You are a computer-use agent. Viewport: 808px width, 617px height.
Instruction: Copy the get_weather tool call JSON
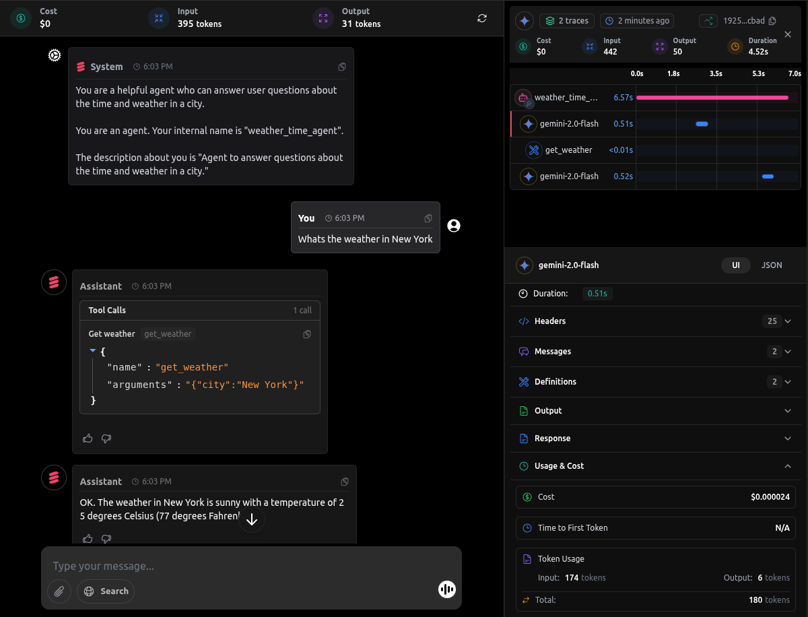[307, 334]
